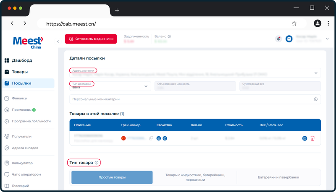336x192 pixels.
Task: Click the first property icon in row
Action: point(159,138)
